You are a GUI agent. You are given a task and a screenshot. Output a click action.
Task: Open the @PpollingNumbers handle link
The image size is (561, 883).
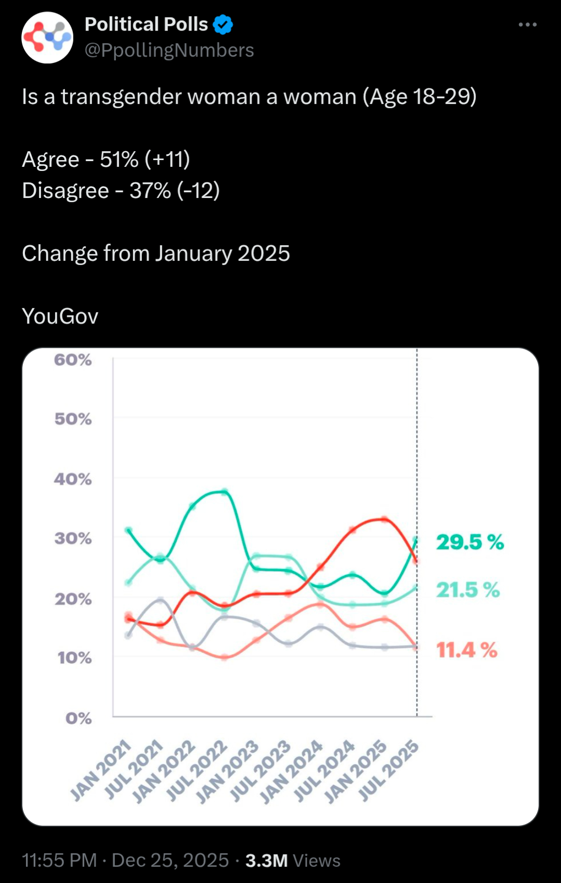169,50
